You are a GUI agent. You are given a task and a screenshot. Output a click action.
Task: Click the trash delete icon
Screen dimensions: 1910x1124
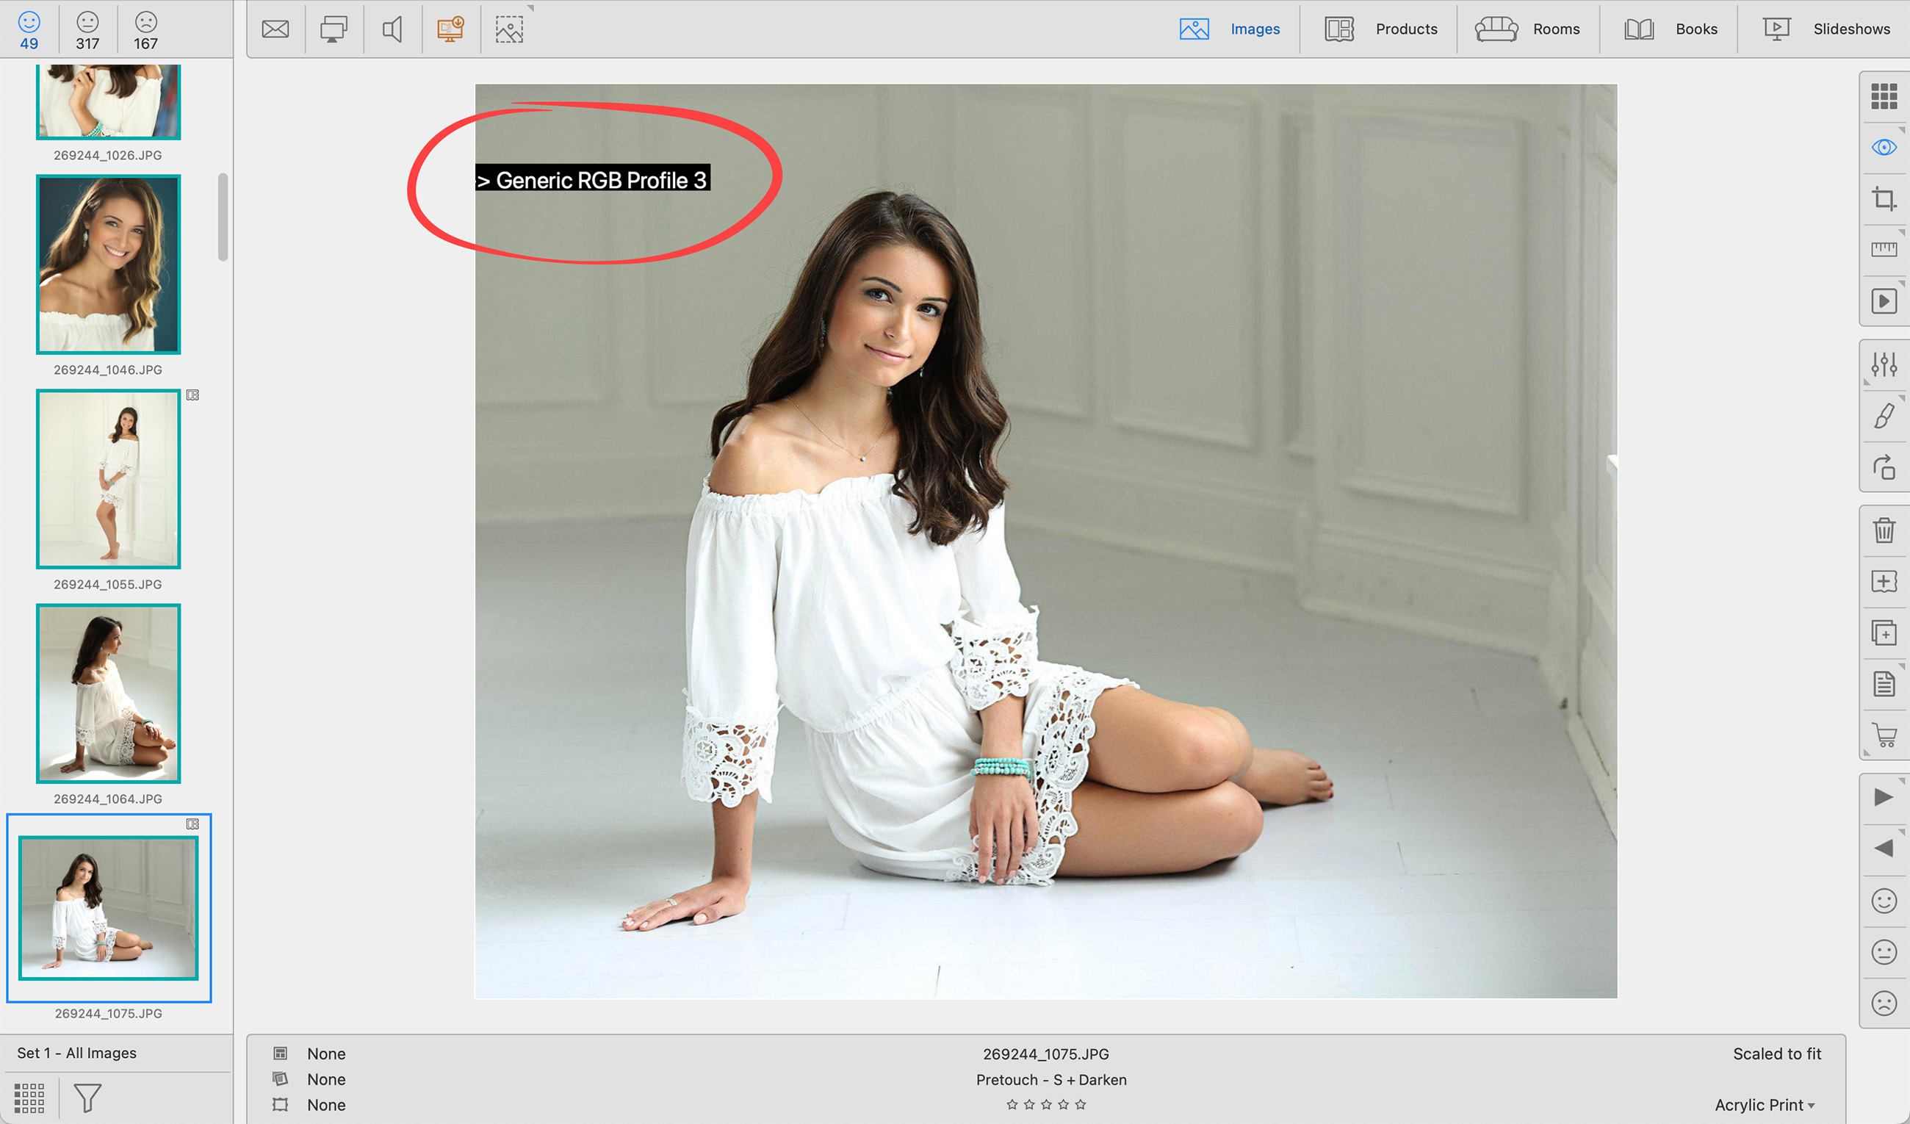pyautogui.click(x=1884, y=530)
